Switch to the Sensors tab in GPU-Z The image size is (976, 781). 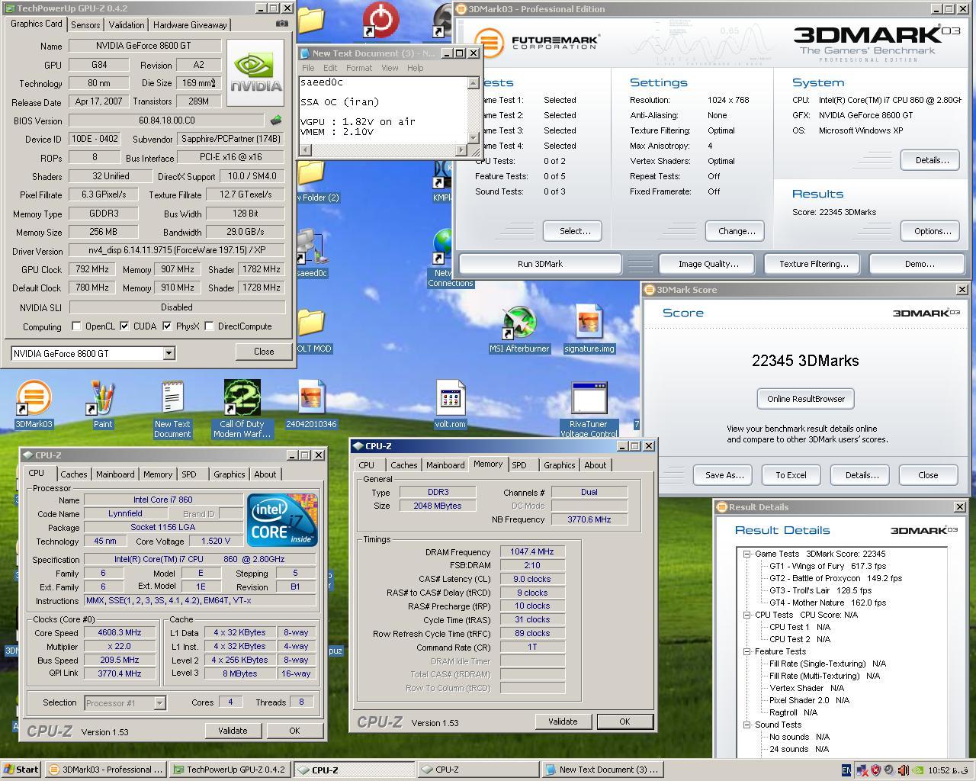(85, 25)
